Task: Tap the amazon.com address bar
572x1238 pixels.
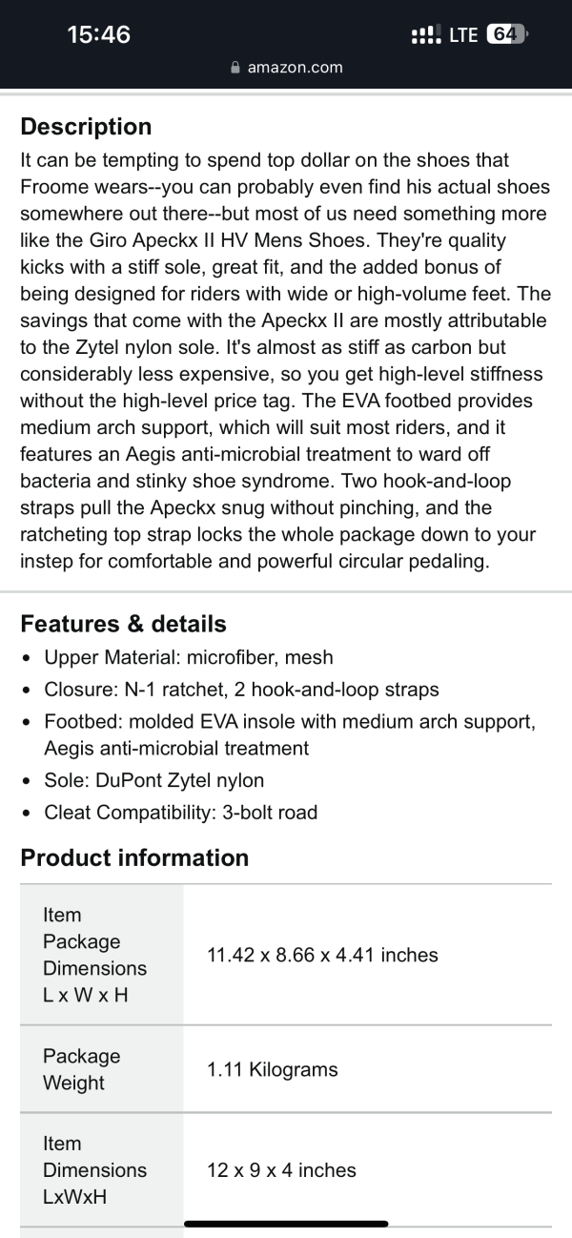Action: (x=286, y=68)
